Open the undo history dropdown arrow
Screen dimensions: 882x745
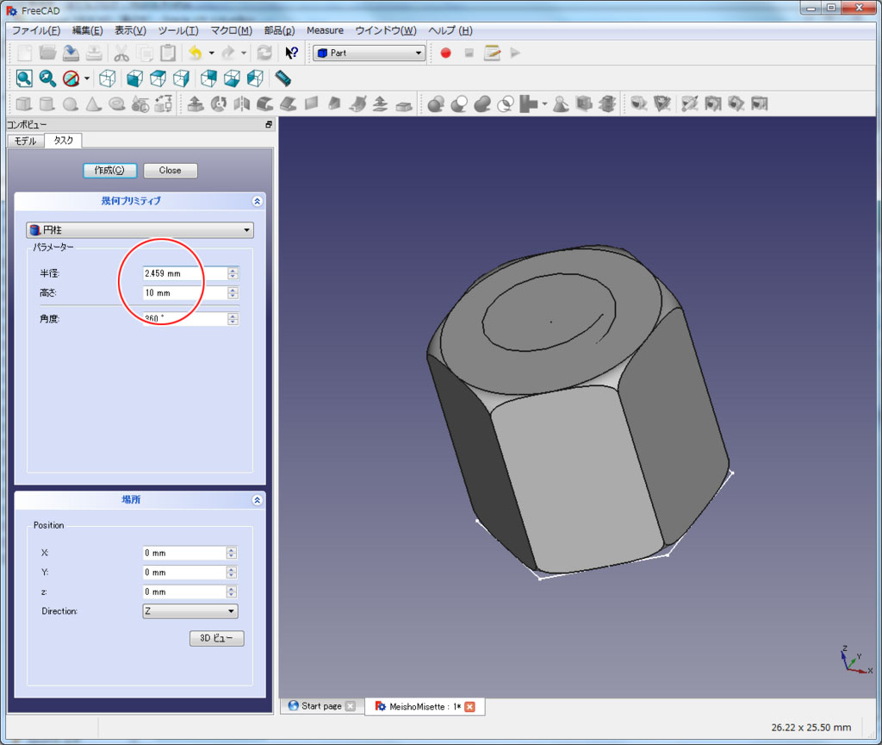(212, 53)
